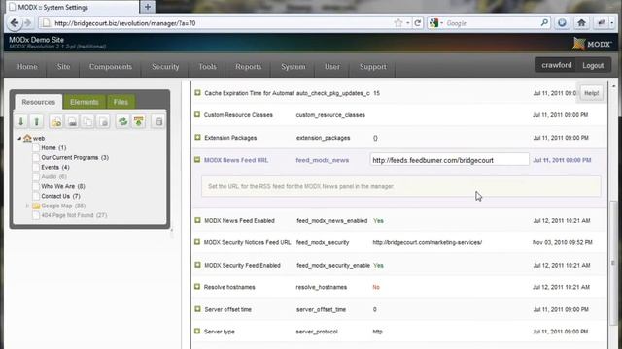Open the User menu
The height and width of the screenshot is (349, 622).
332,67
